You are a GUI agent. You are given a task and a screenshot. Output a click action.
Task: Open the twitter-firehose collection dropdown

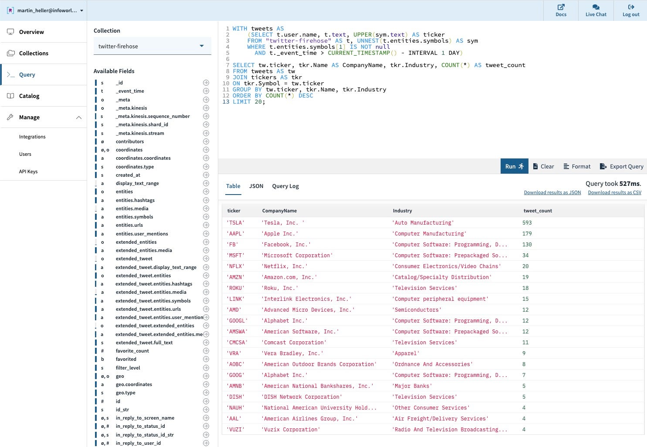[x=152, y=46]
